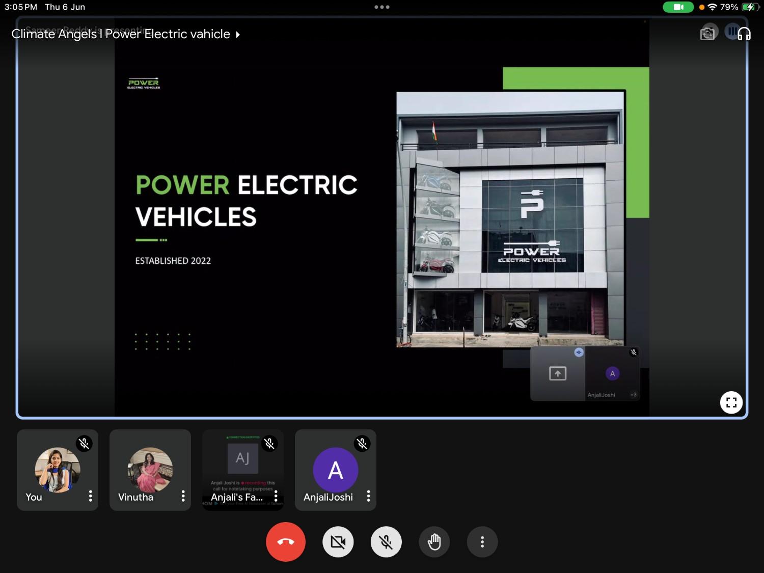The width and height of the screenshot is (764, 573).
Task: Enter full screen for the presentation
Action: (731, 402)
